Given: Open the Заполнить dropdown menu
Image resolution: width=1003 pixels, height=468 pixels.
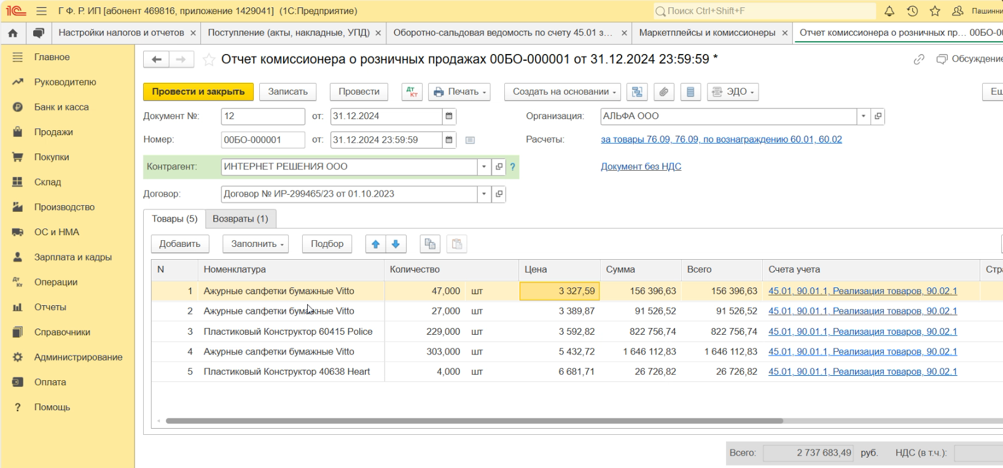Looking at the screenshot, I should coord(256,244).
